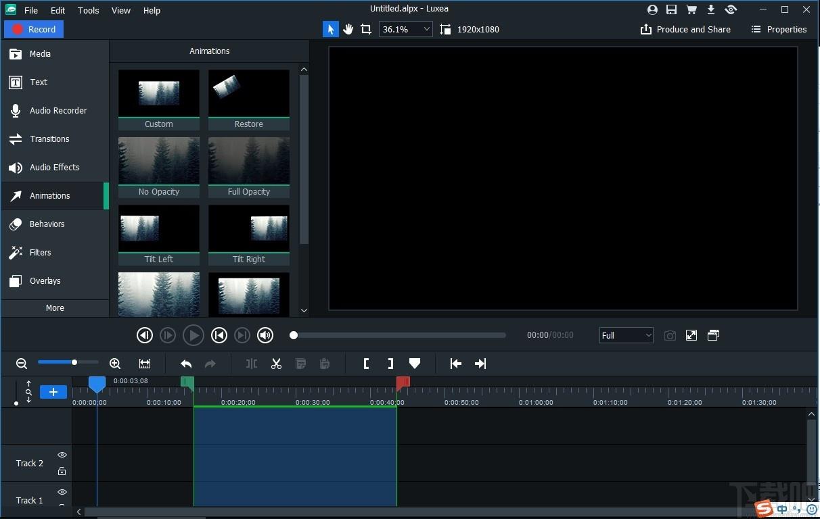Start recording with Record button
This screenshot has height=519, width=820.
pyautogui.click(x=34, y=29)
